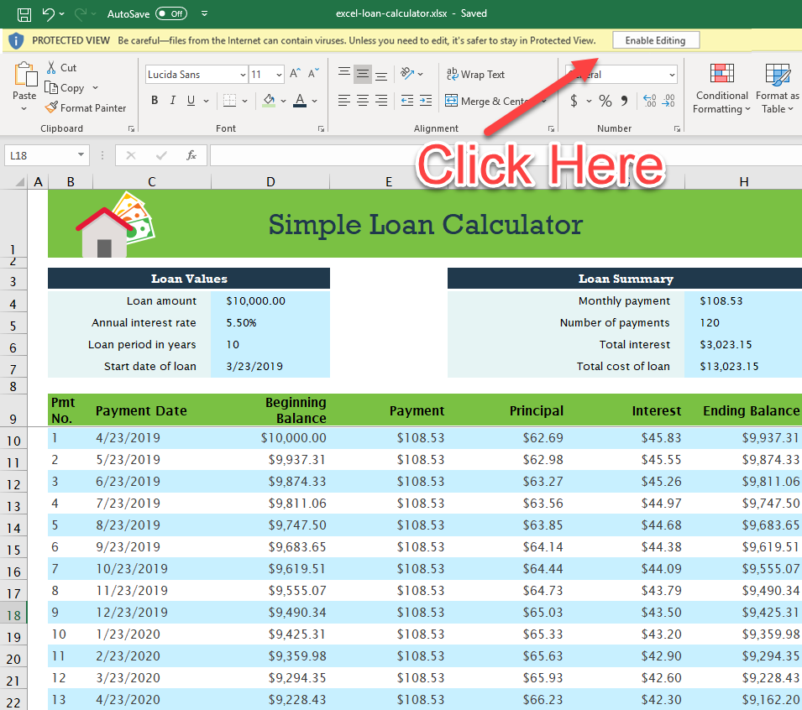
Task: Toggle Wrap Text
Action: tap(475, 75)
